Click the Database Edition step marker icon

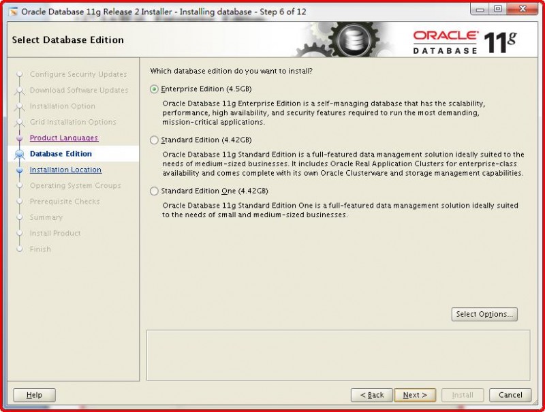tap(18, 154)
